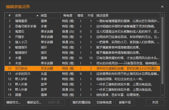Click upgrade value 2 in 双刃斩剑 row
The width and height of the screenshot is (169, 110).
[91, 69]
